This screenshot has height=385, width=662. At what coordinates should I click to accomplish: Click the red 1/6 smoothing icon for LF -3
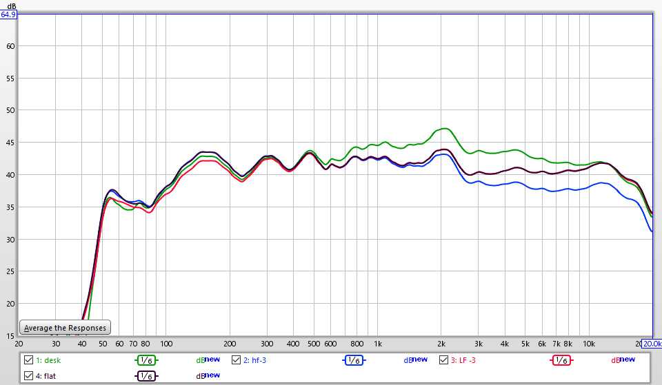561,360
